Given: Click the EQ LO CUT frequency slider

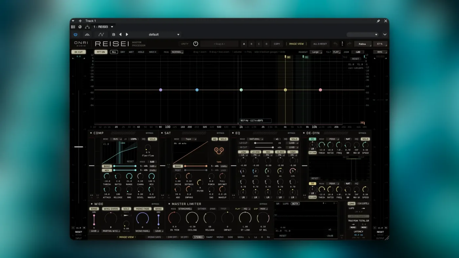Looking at the screenshot, I should 265,143.
